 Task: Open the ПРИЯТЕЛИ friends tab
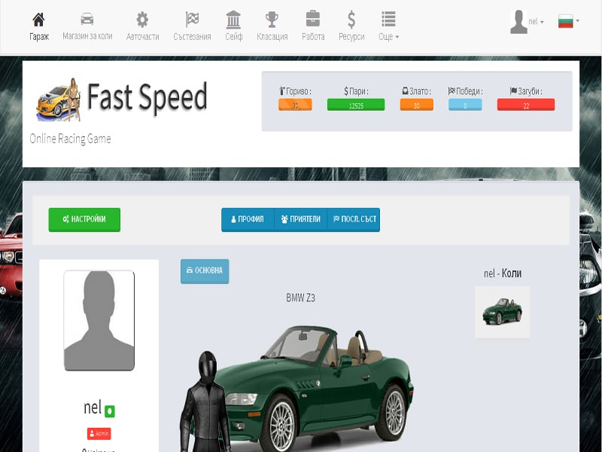tap(300, 220)
